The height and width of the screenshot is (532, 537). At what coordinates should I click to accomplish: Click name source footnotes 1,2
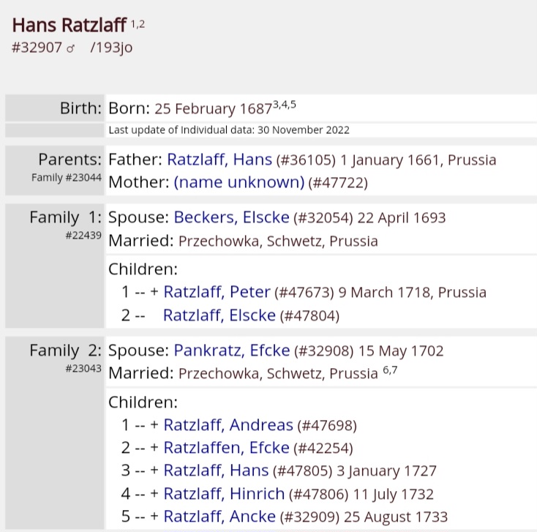click(138, 25)
